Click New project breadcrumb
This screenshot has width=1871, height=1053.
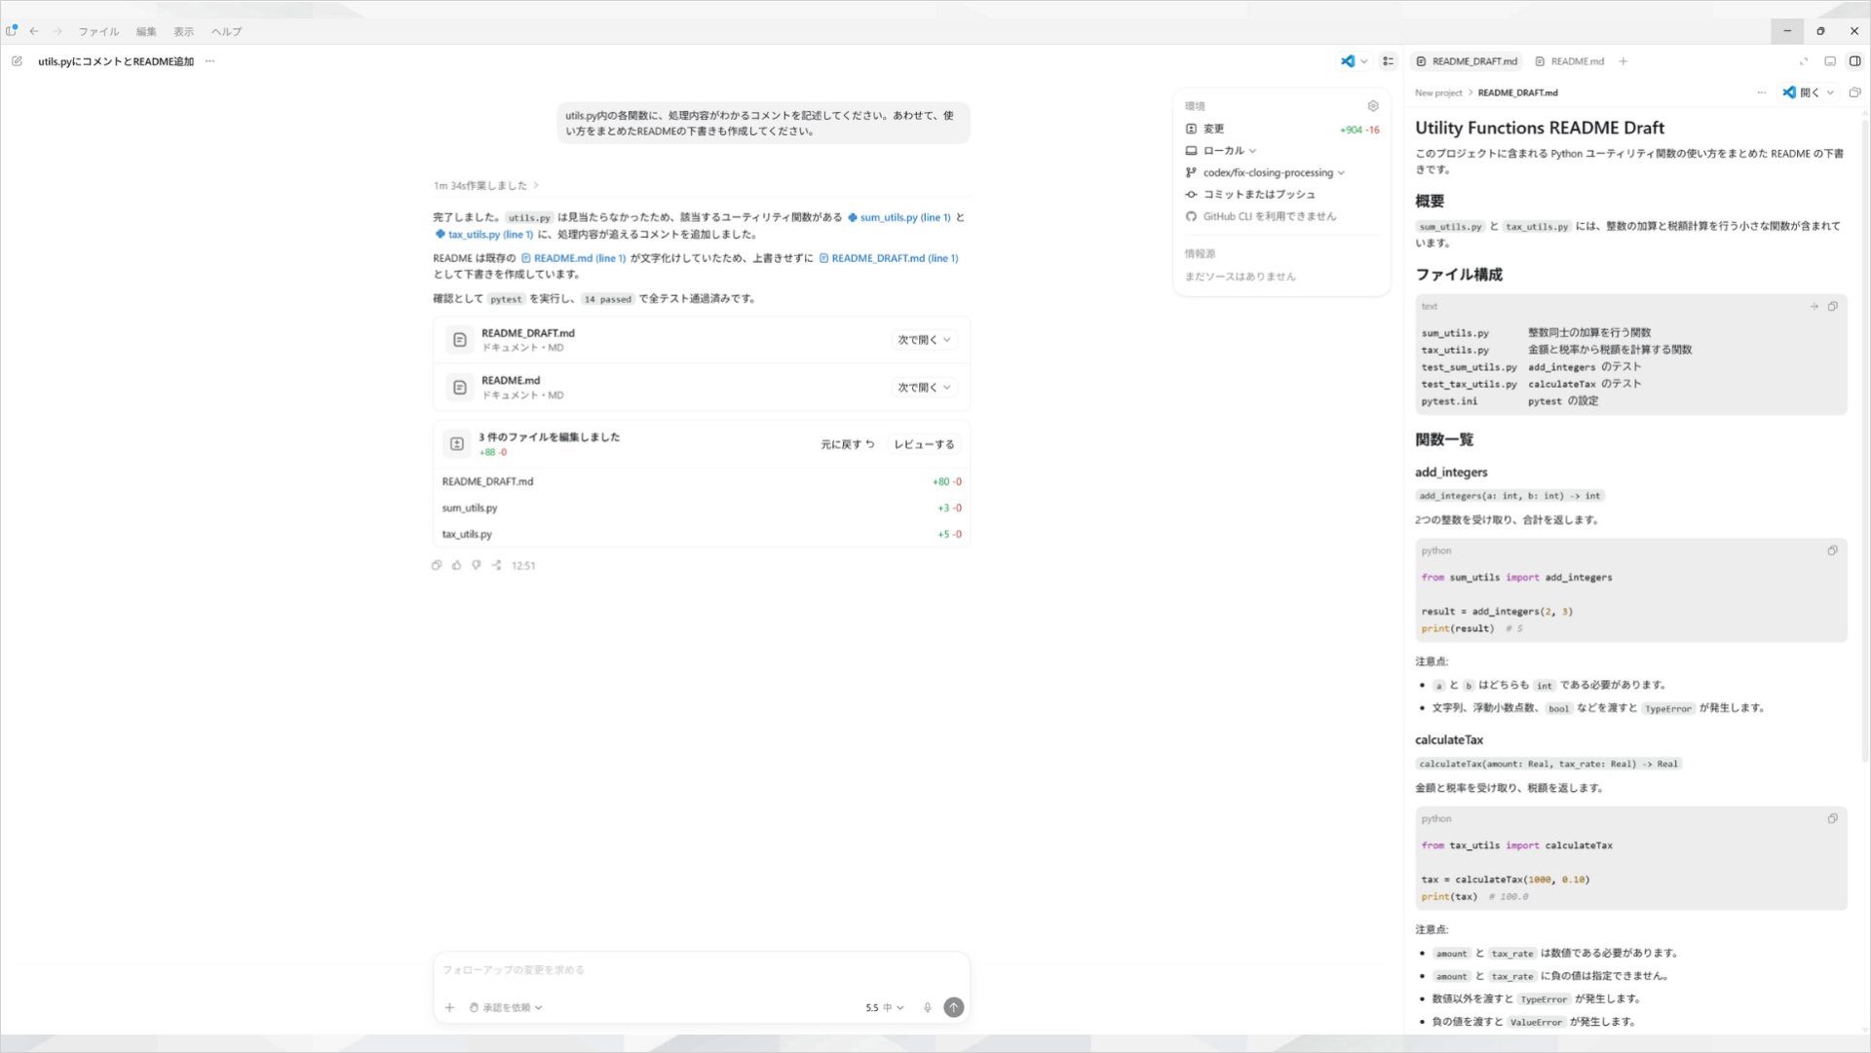1438,93
